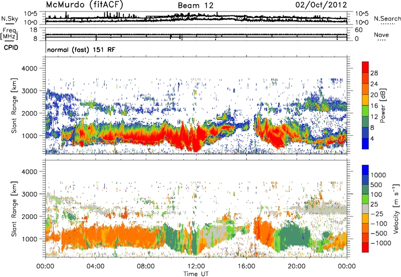Click the '12:00' time tick label
This screenshot has width=401, height=277.
(x=196, y=266)
